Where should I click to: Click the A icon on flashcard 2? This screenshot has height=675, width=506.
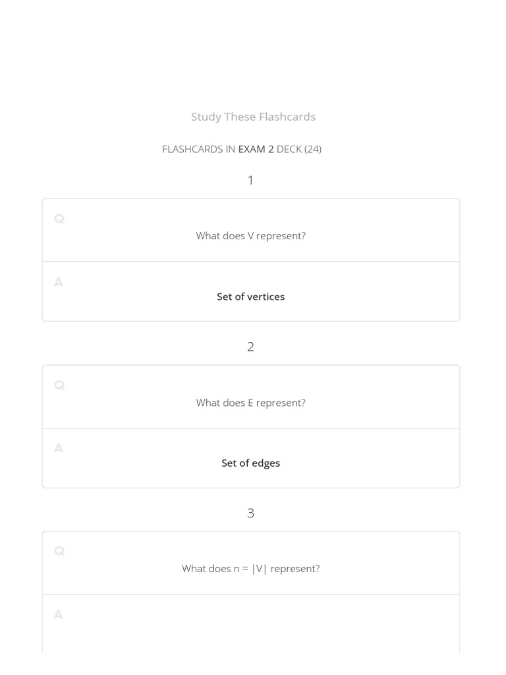pos(59,448)
